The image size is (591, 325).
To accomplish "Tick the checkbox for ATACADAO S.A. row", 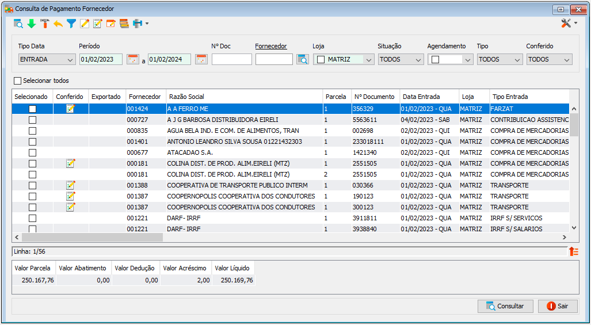I will (x=33, y=152).
